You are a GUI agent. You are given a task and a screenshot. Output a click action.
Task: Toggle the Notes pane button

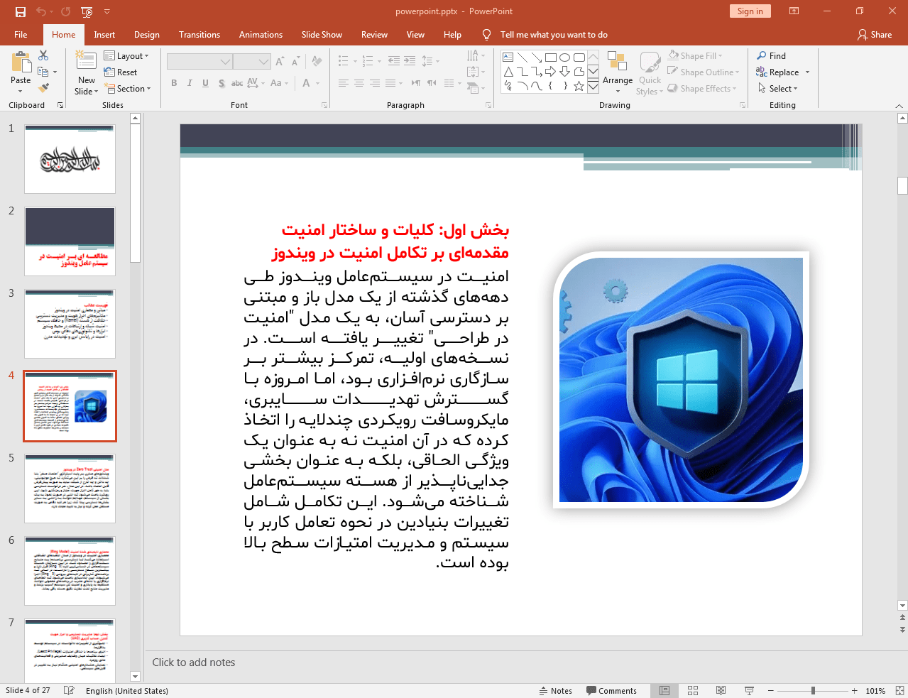pos(556,690)
